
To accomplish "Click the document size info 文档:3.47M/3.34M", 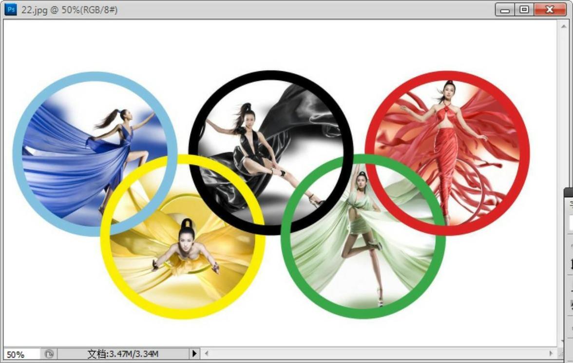I will (122, 354).
